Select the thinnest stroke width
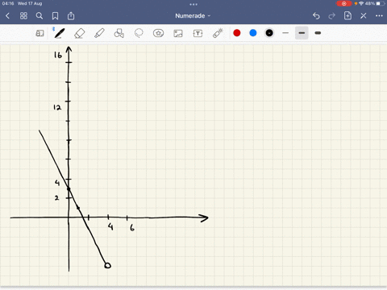The height and width of the screenshot is (290, 387). tap(285, 33)
